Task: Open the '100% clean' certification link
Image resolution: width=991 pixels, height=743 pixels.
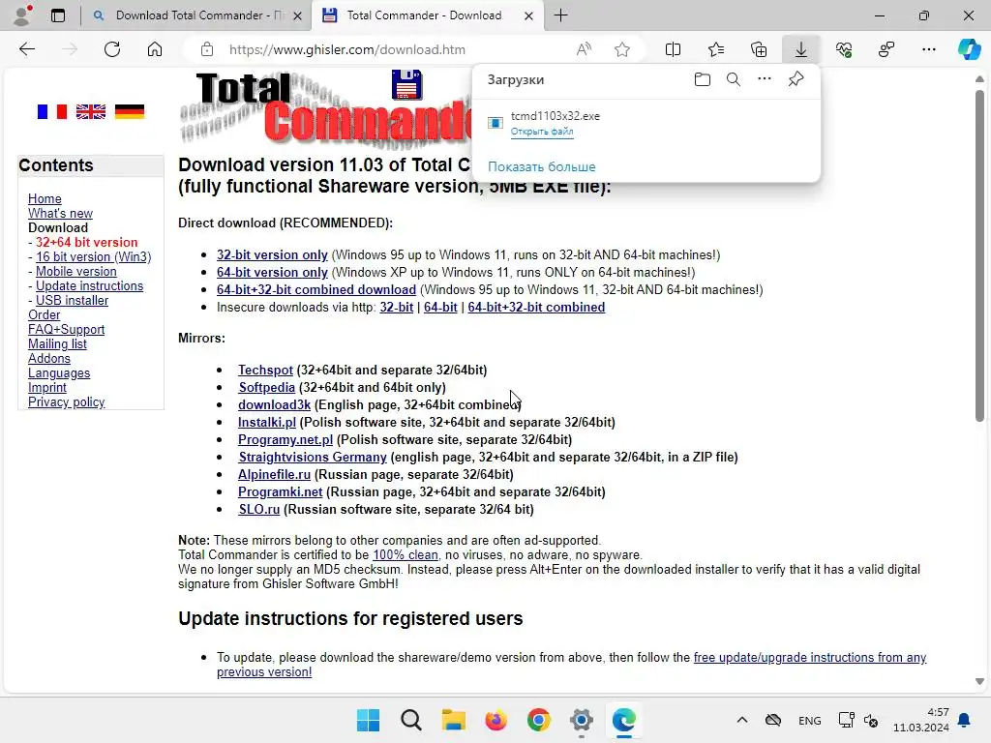Action: click(x=405, y=554)
